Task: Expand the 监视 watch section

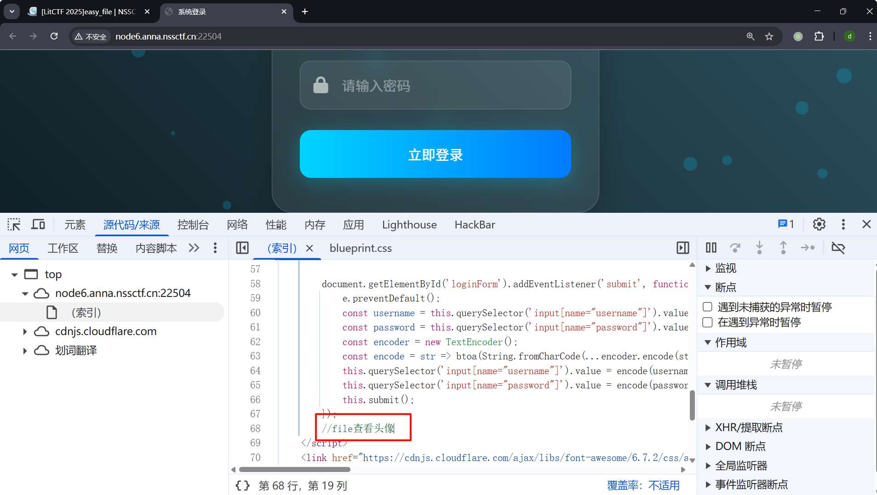Action: (x=708, y=268)
